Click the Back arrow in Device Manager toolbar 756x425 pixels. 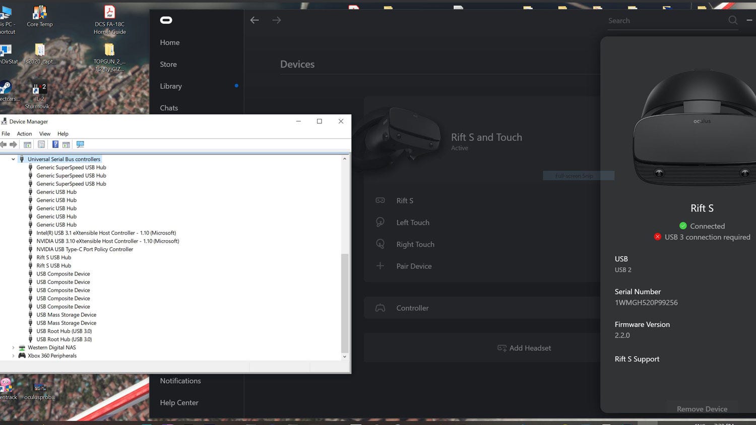tap(4, 145)
